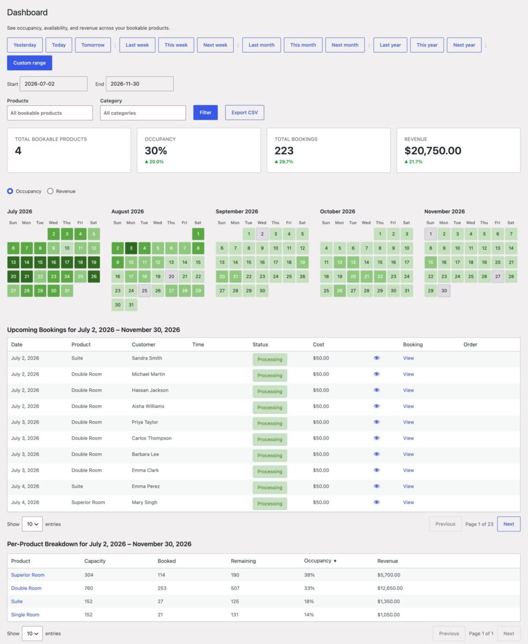Choose the Next year range

464,45
